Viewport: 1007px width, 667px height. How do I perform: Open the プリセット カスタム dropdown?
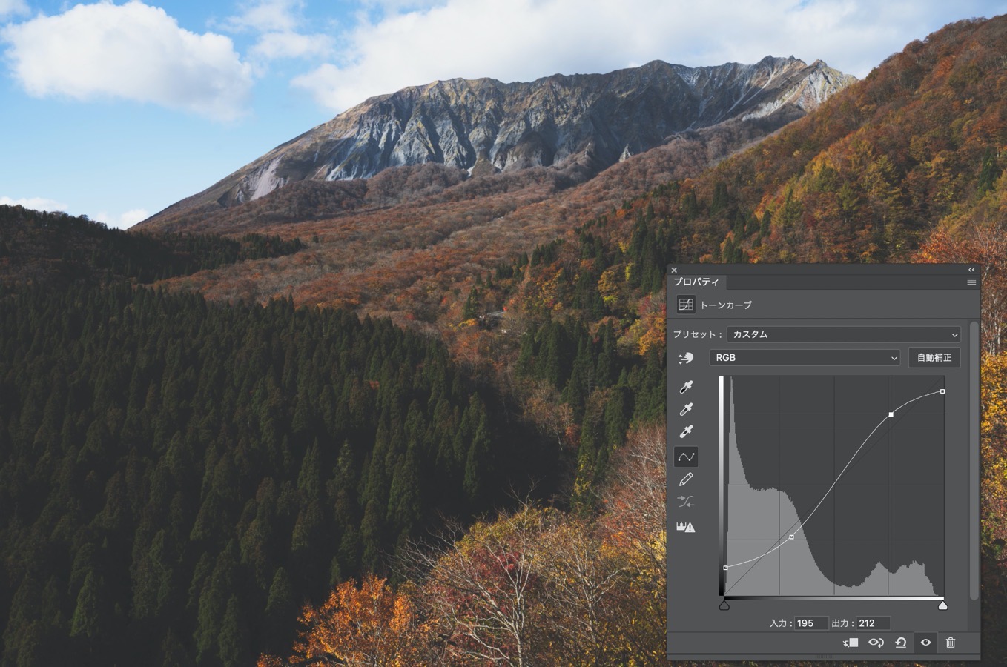(x=844, y=334)
